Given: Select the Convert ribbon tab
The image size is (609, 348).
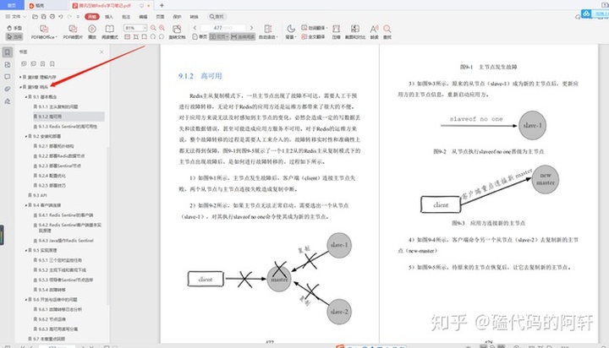Looking at the screenshot, I should [x=194, y=17].
